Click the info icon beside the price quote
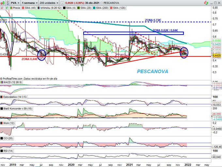The image size is (222, 167). 62,3
